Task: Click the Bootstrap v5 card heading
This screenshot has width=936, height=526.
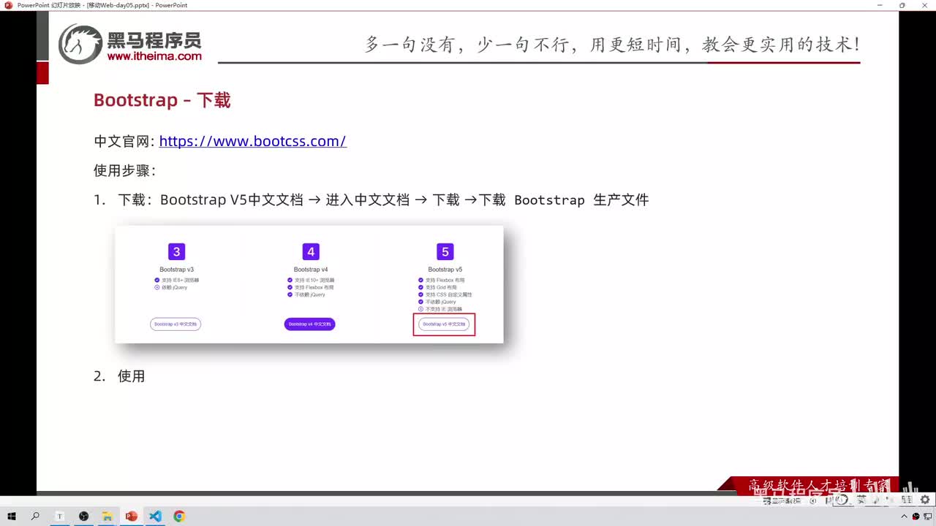Action: 445,270
